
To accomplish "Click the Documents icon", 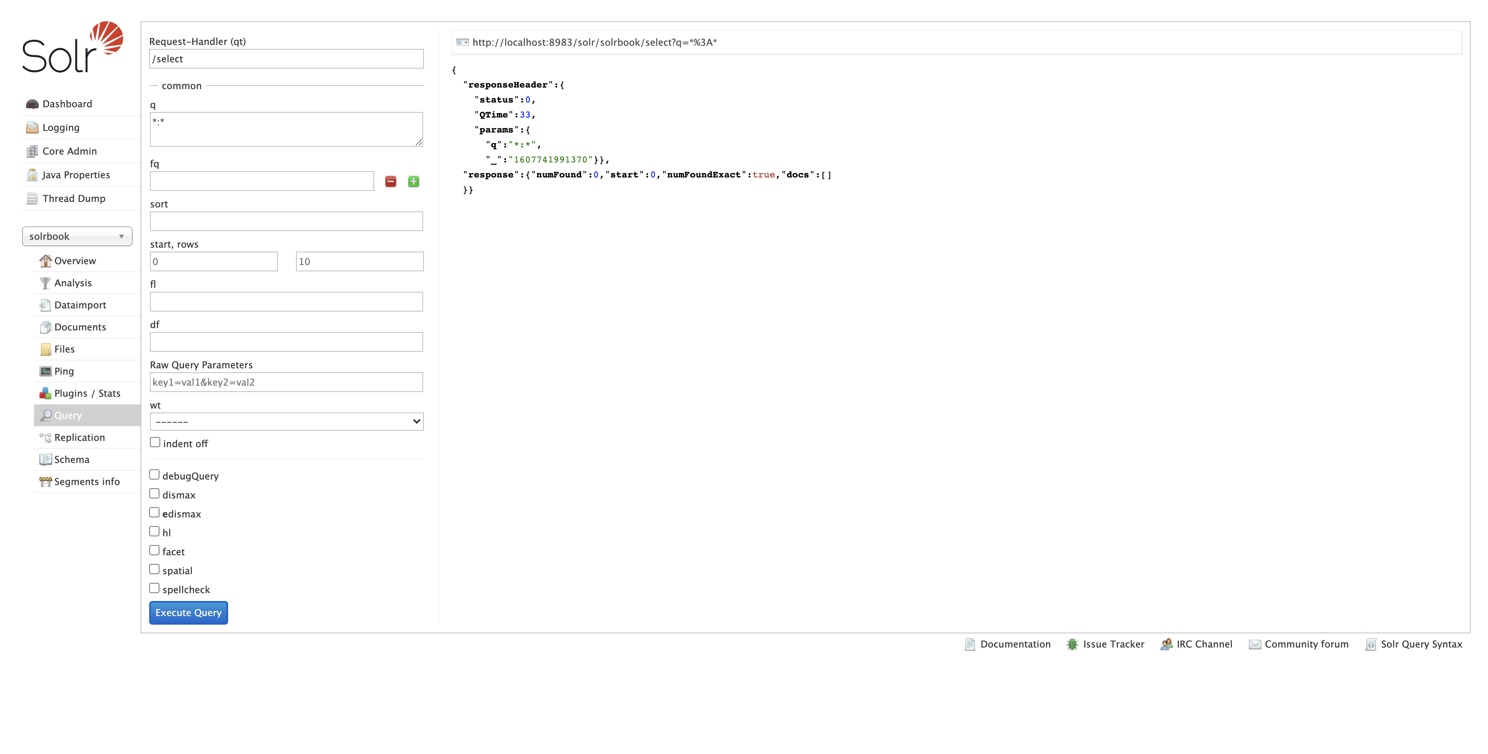I will coord(45,327).
